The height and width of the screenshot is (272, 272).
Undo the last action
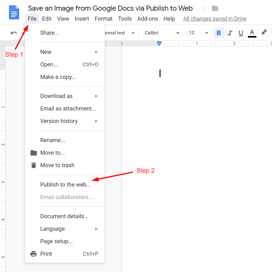point(13,33)
